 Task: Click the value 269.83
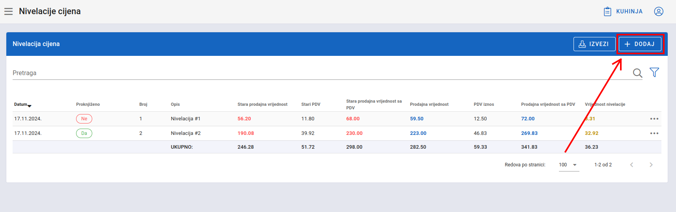point(529,133)
